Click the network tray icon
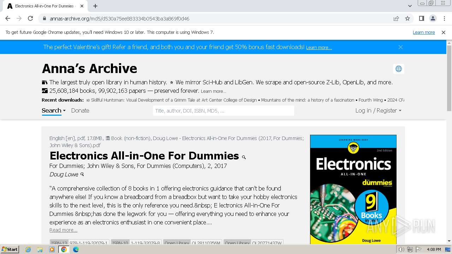This screenshot has width=452, height=254. [410, 249]
